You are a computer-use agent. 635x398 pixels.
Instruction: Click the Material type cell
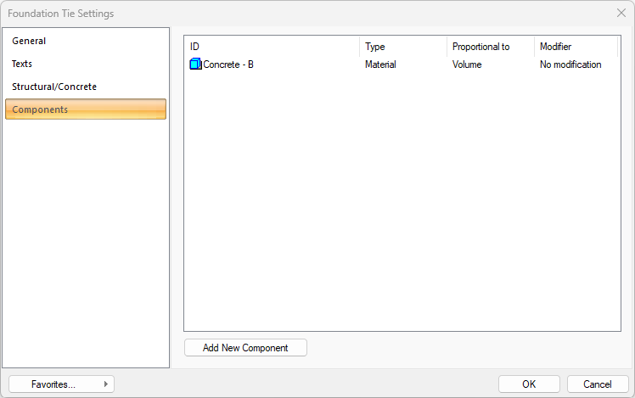coord(380,64)
